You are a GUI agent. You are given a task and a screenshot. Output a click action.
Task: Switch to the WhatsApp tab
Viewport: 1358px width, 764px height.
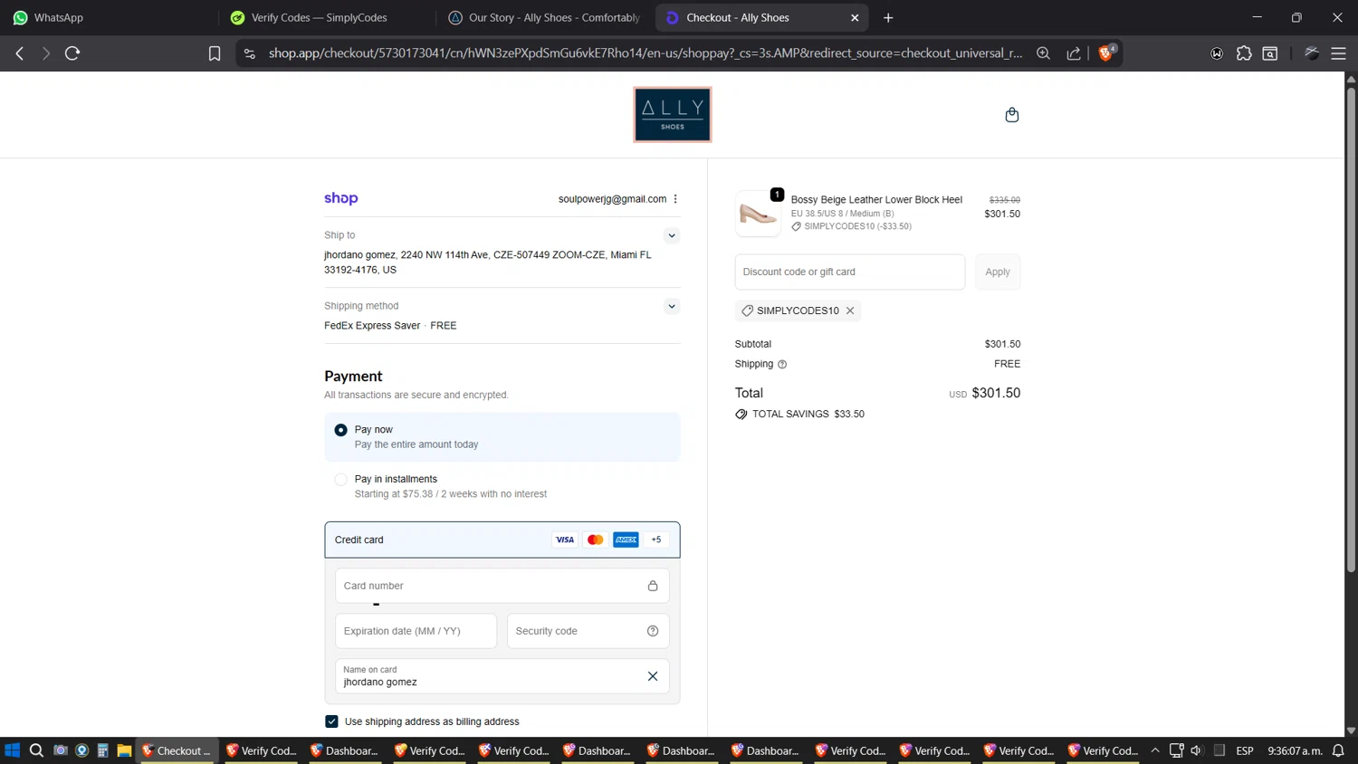[x=107, y=17]
